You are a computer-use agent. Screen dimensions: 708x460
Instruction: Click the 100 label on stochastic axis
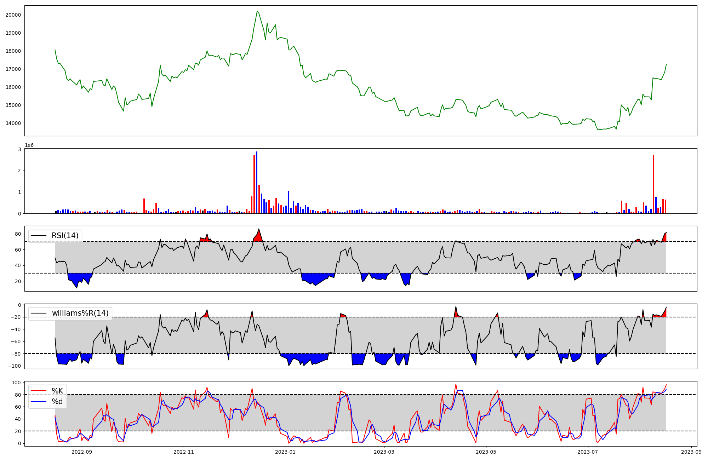coord(17,383)
